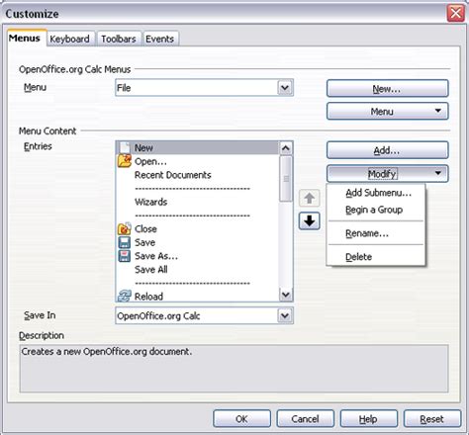Image resolution: width=469 pixels, height=435 pixels.
Task: Click the Close document icon in entries
Action: pyautogui.click(x=125, y=228)
